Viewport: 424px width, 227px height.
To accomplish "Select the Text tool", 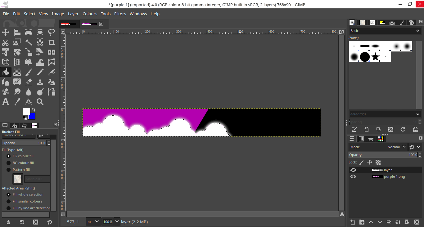I will tap(6, 102).
